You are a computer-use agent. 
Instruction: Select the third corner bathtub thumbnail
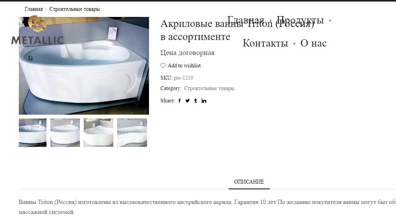[98, 133]
